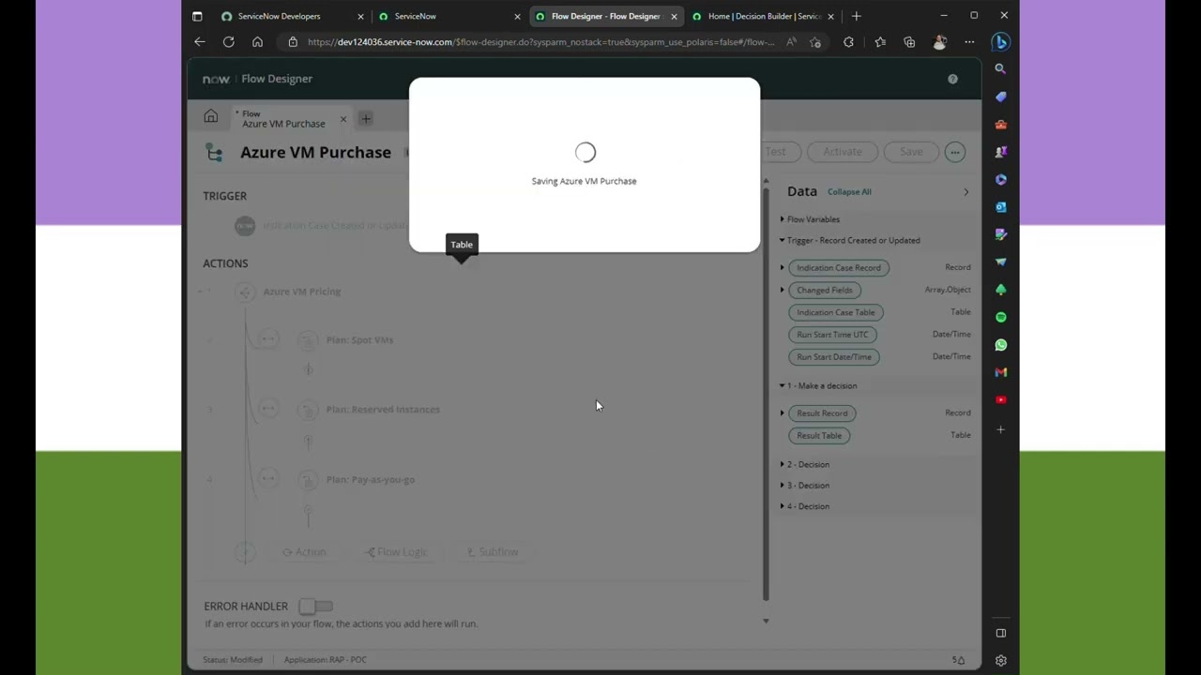Add a new Flow Designer tab

[366, 118]
